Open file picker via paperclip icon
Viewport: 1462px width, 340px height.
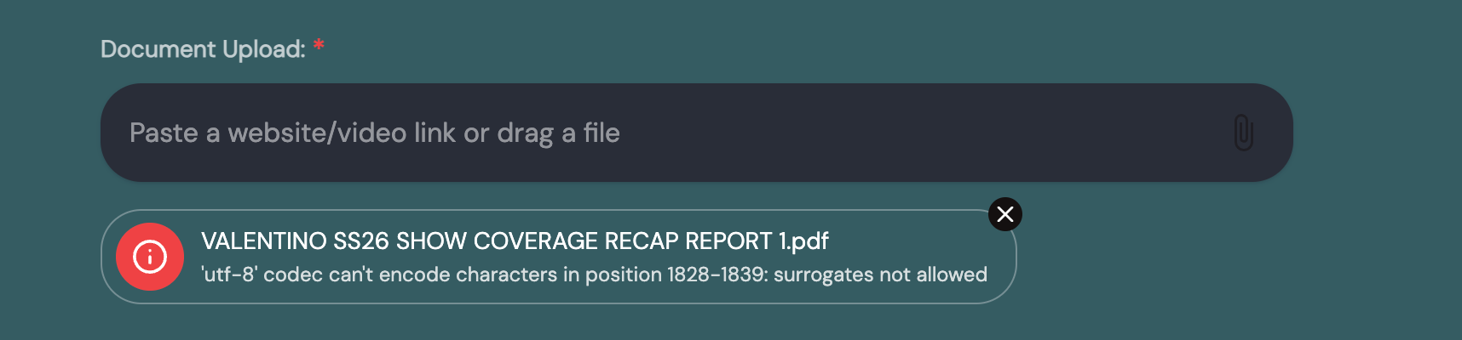1243,133
